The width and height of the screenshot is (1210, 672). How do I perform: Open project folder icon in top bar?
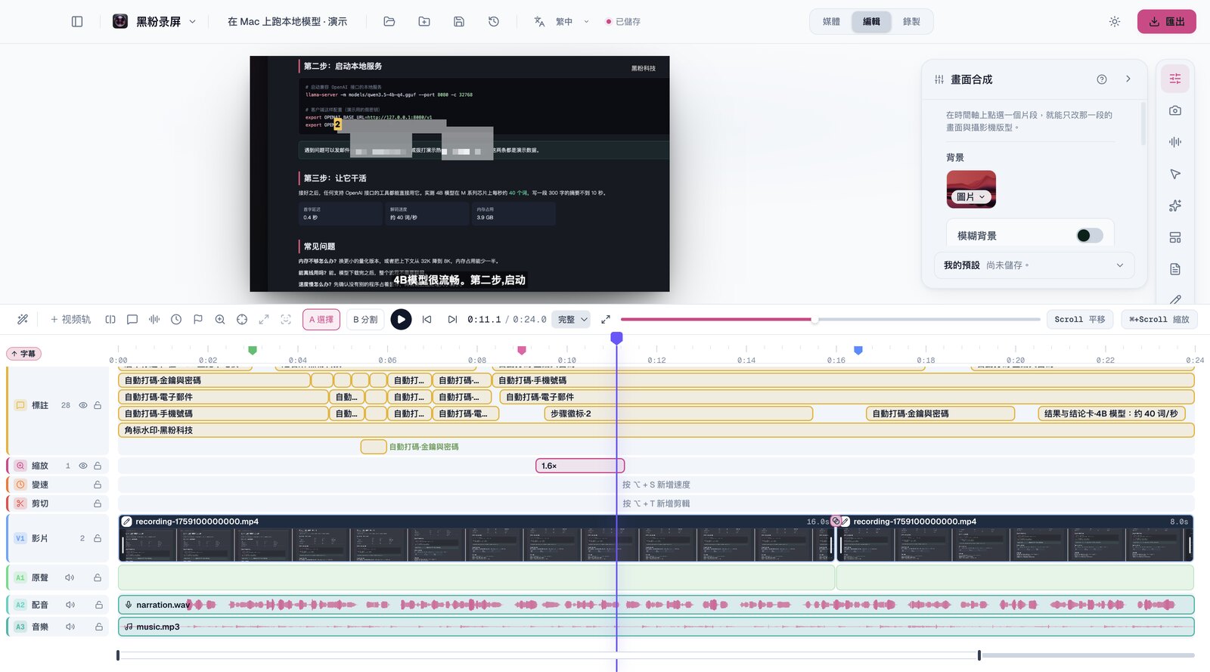(x=389, y=22)
